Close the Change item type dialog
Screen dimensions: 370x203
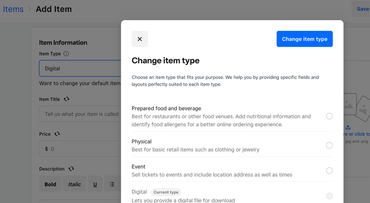pyautogui.click(x=139, y=39)
